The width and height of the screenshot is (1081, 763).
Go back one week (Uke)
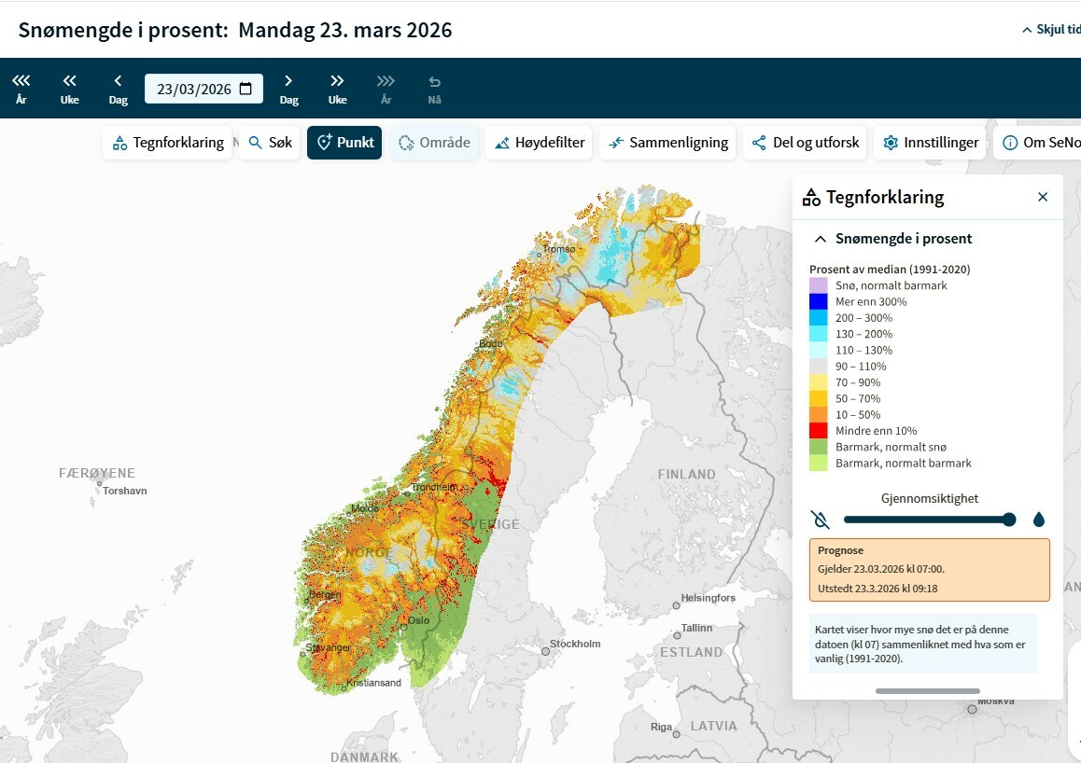click(70, 90)
